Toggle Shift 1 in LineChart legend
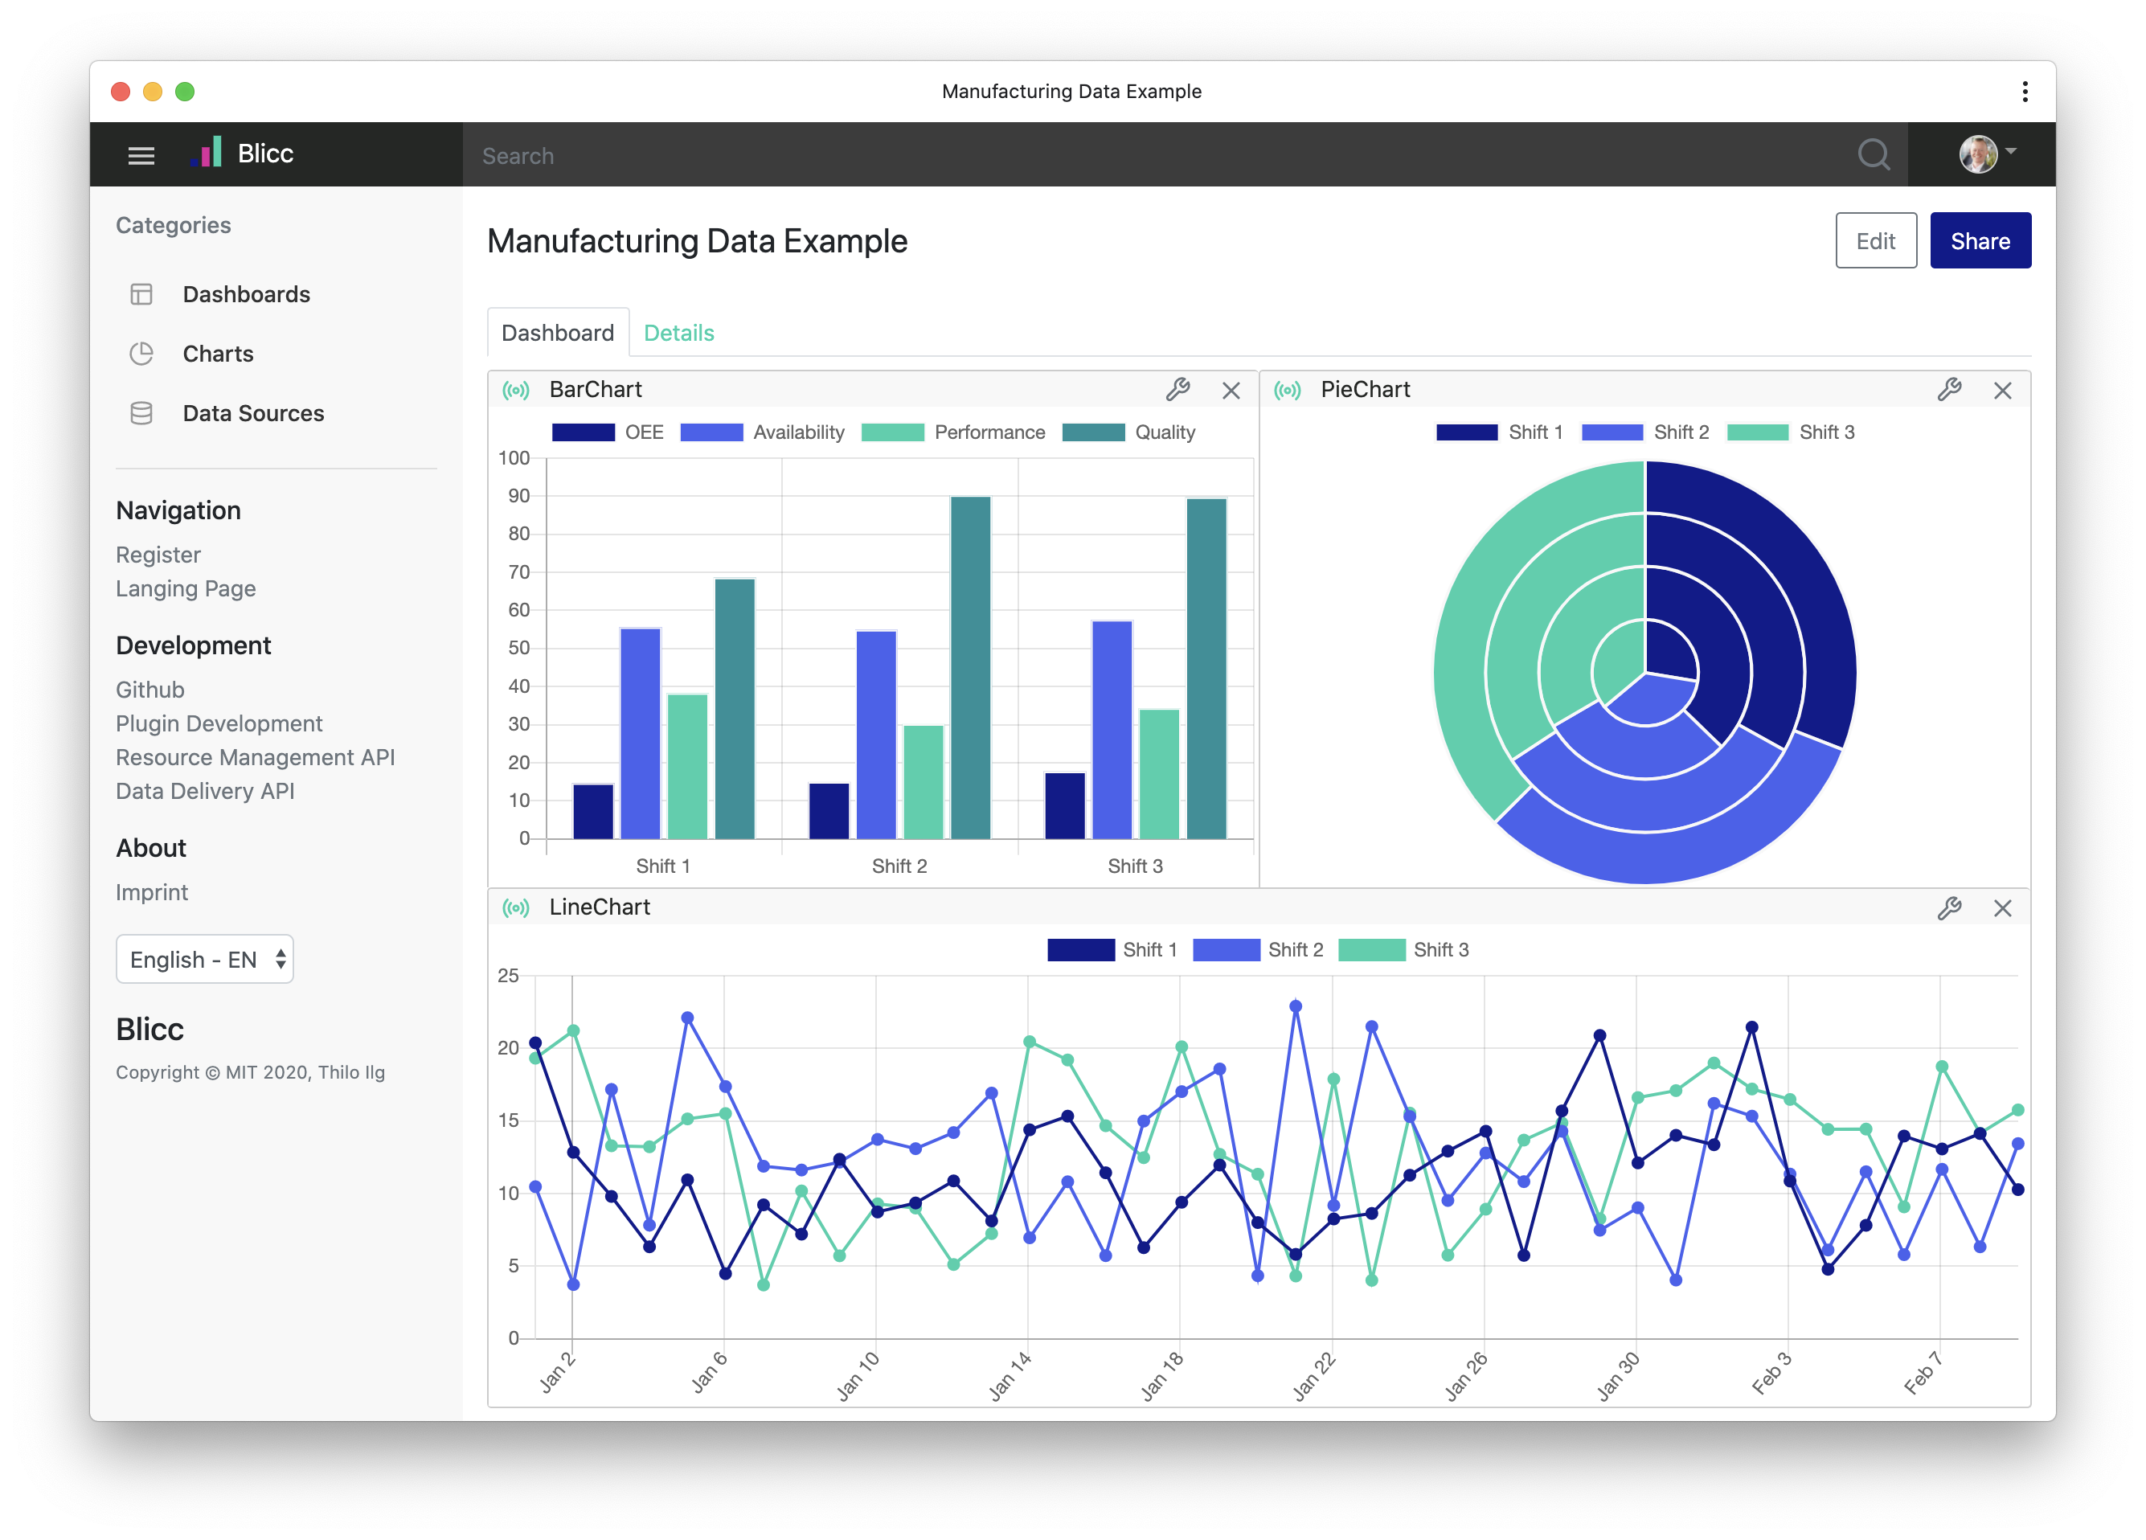2146x1540 pixels. point(1112,950)
